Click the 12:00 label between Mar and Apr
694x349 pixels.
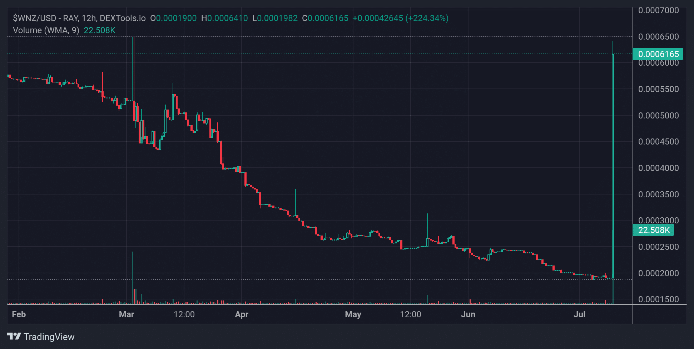(184, 314)
